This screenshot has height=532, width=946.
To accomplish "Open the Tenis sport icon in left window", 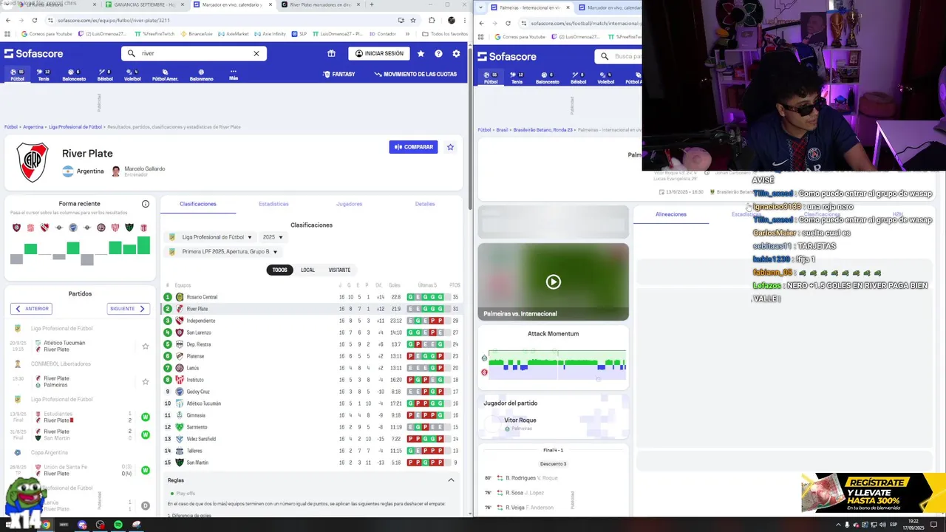I will [x=44, y=75].
